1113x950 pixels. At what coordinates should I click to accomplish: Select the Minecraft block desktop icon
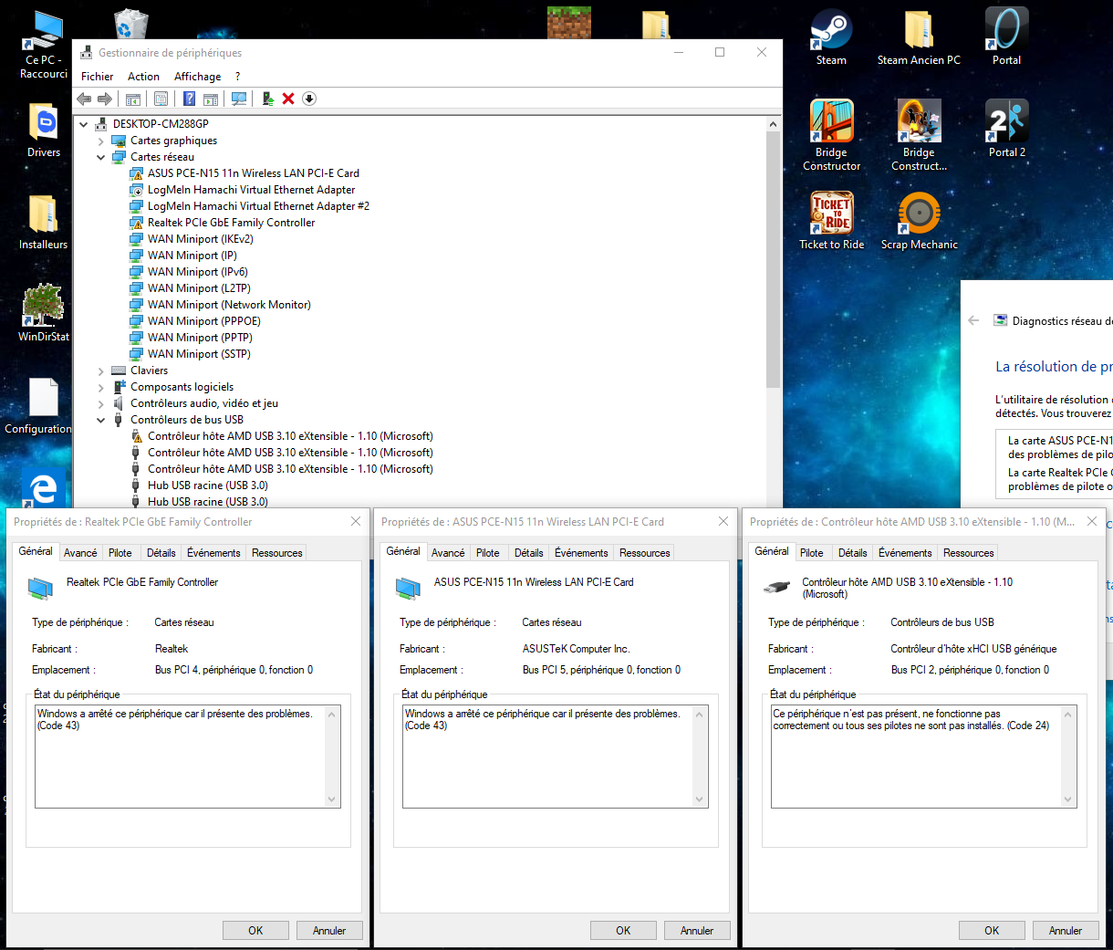click(x=569, y=23)
